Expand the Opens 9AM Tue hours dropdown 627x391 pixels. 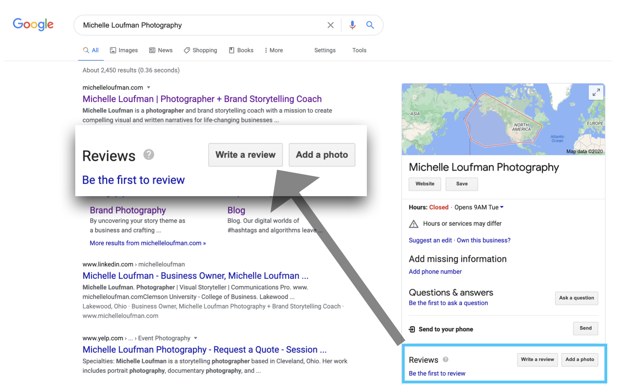502,207
